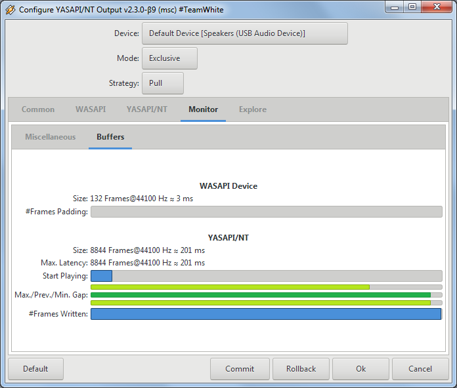
Task: Click the Commit button
Action: 240,369
